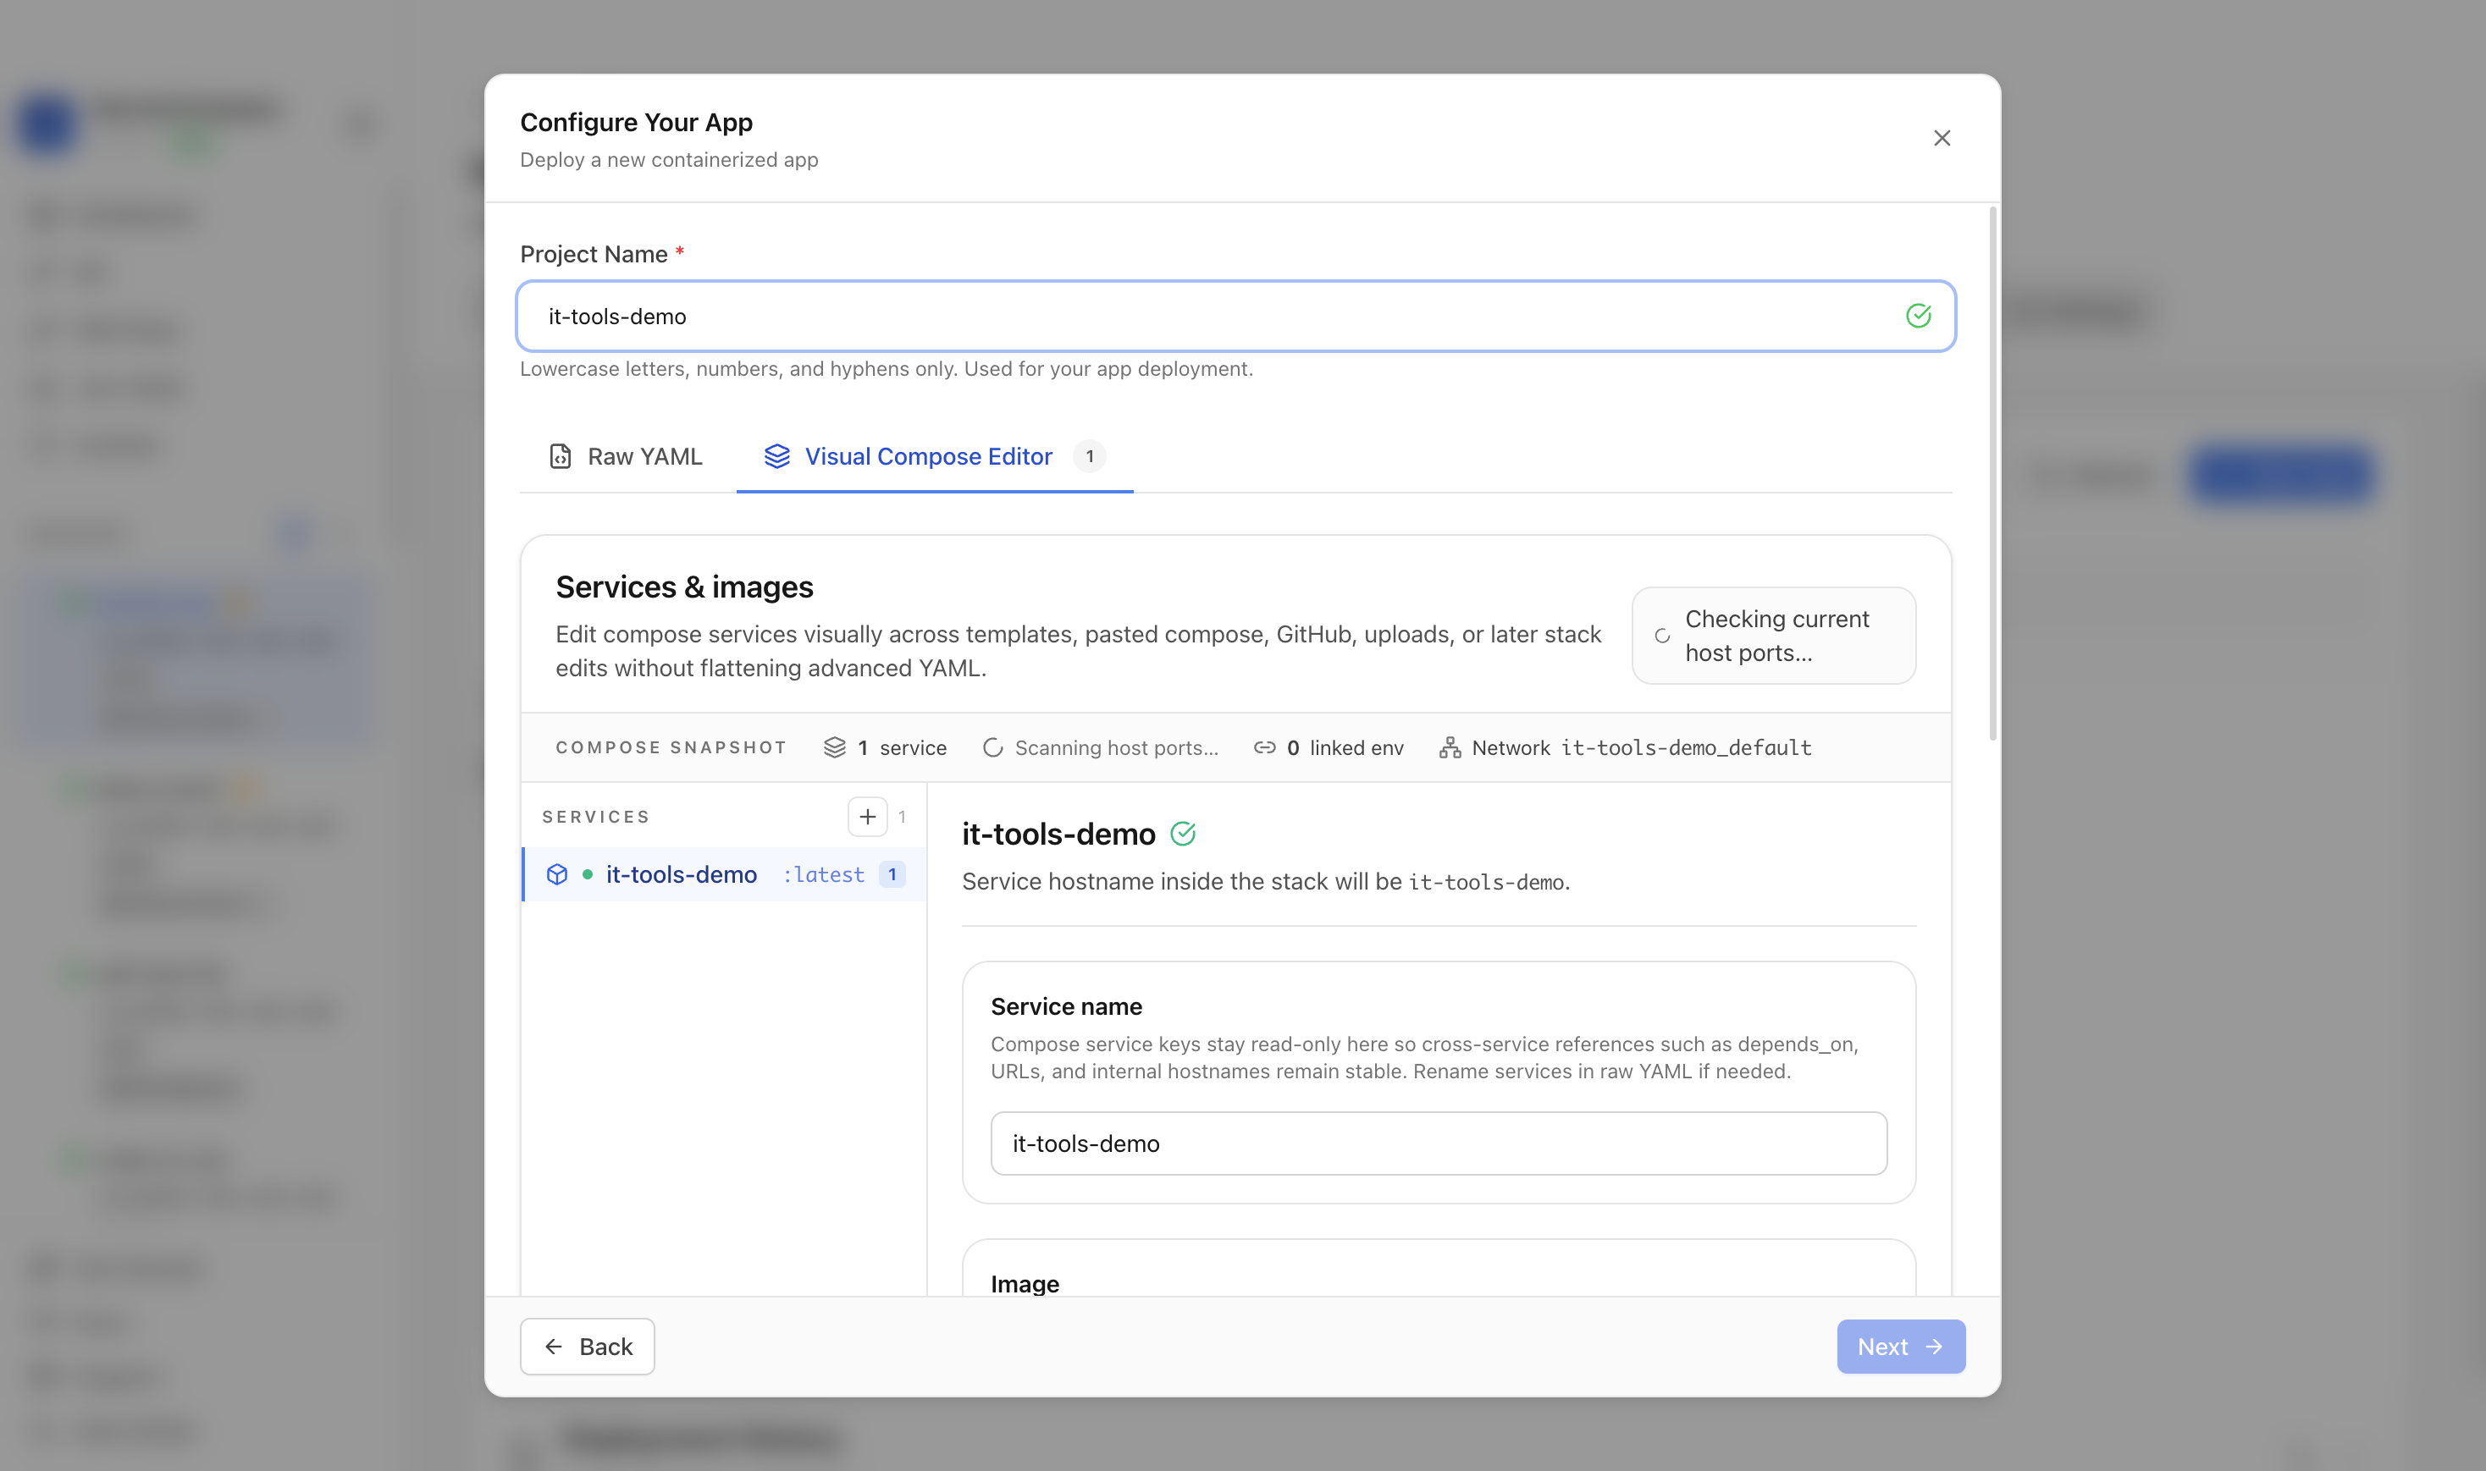2486x1471 pixels.
Task: Select it-tools-demo in the services list
Action: point(725,874)
